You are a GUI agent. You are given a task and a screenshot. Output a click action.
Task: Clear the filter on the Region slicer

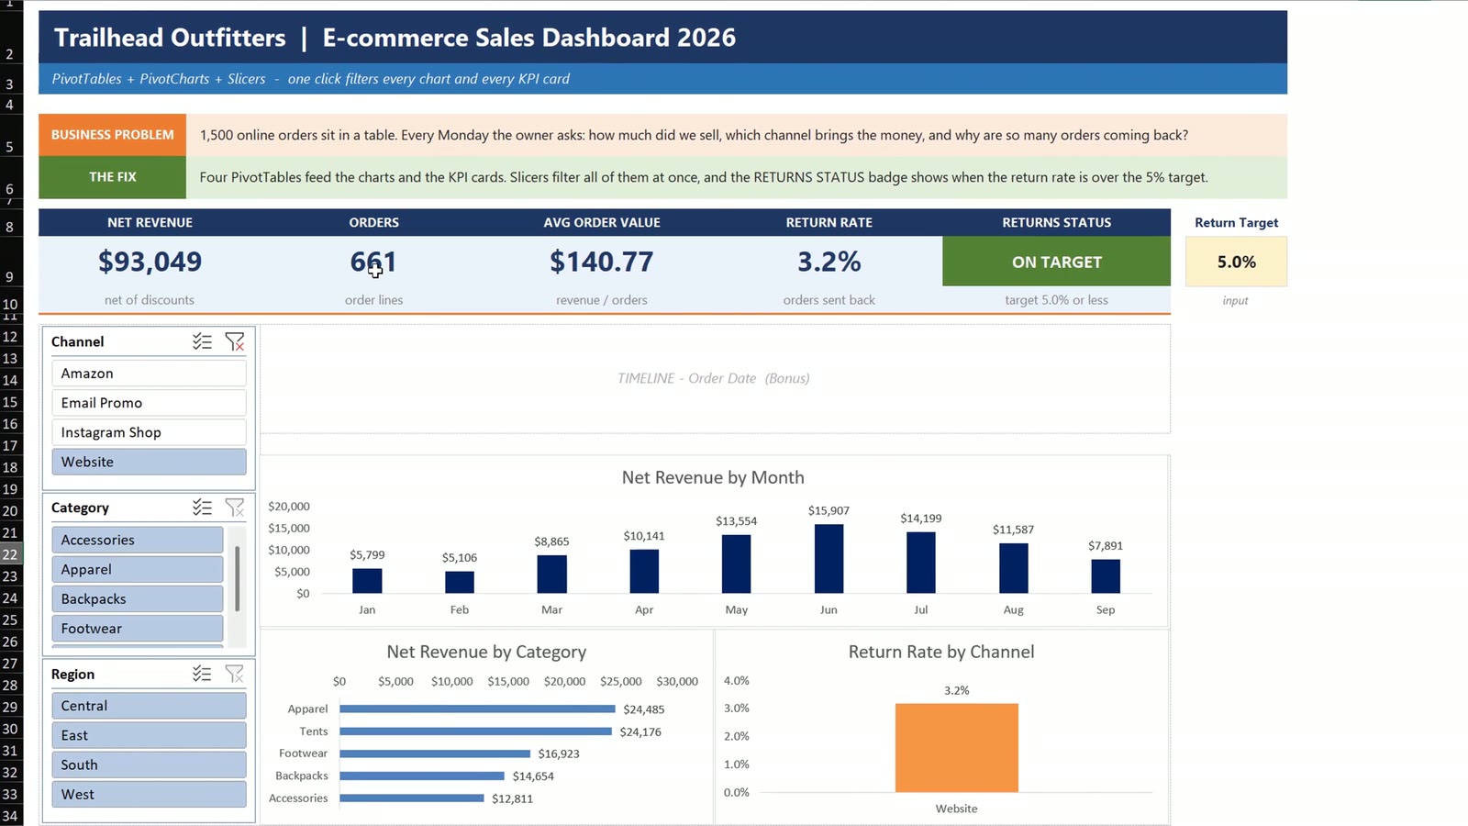[235, 674]
